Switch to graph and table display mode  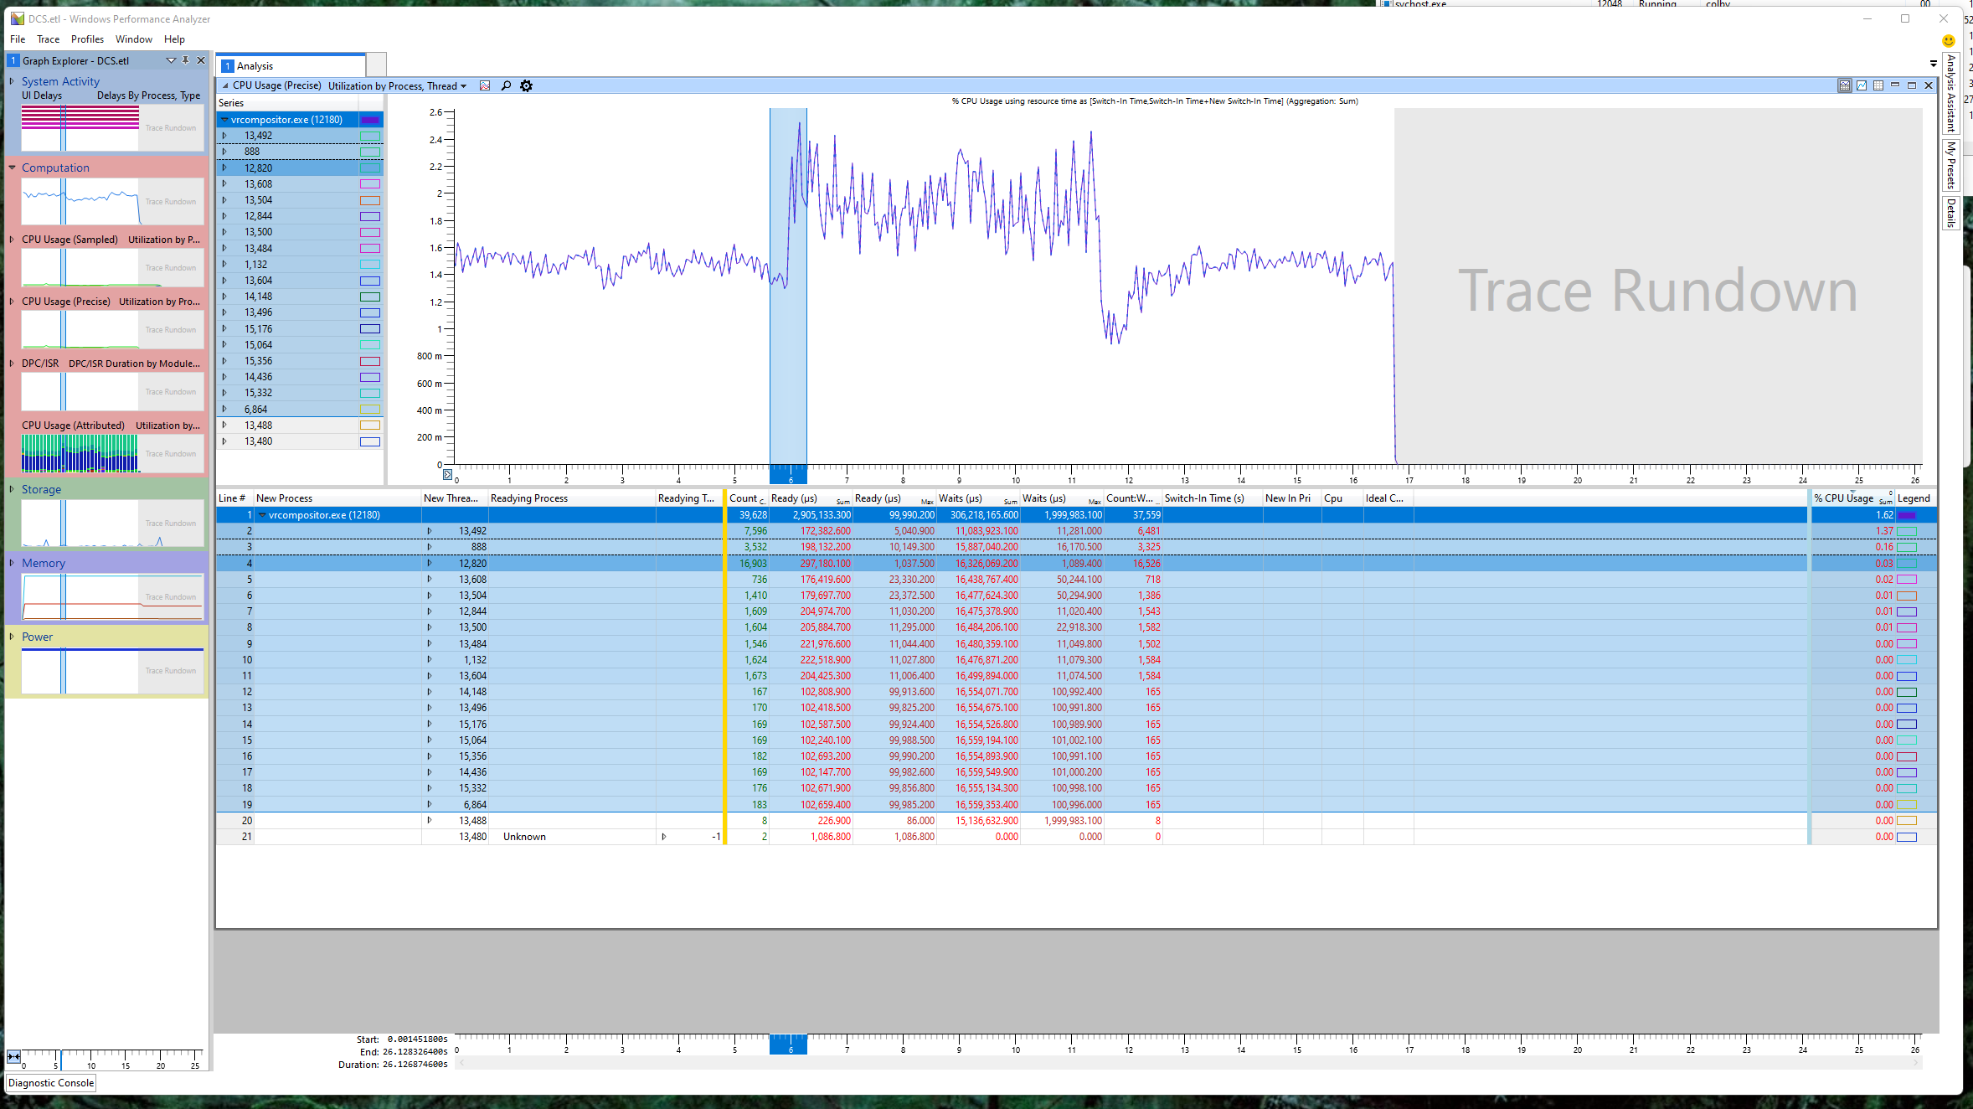point(1845,85)
